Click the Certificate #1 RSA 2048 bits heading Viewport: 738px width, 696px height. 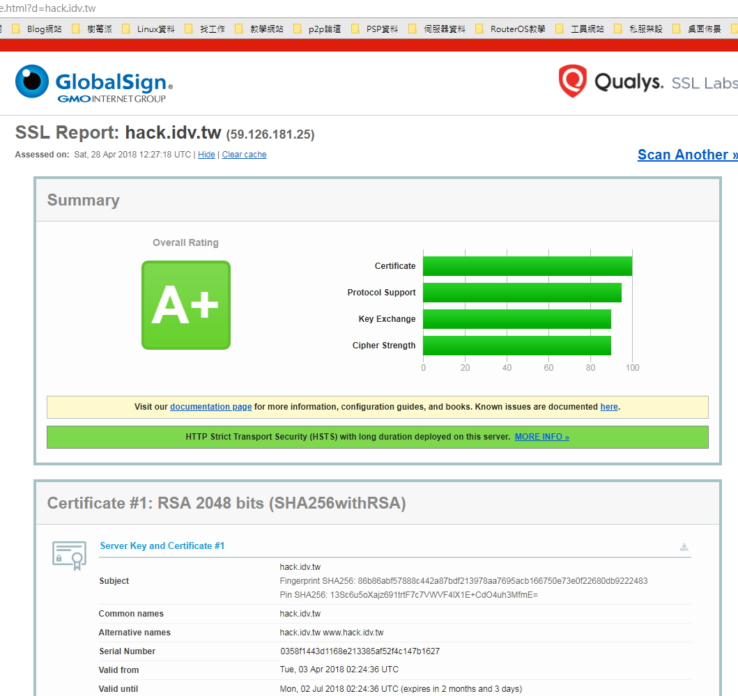(x=226, y=503)
